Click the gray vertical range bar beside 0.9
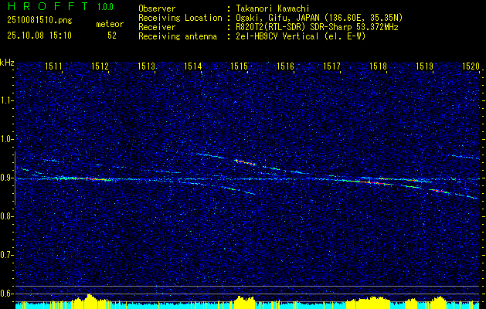This screenshot has width=486, height=309. (x=15, y=178)
